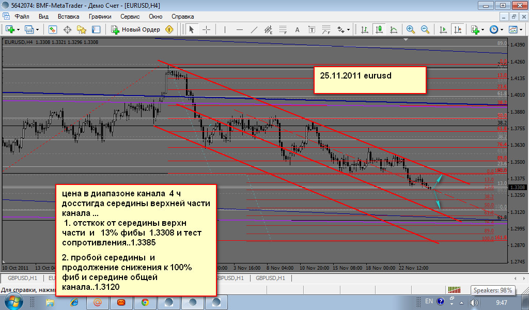Open the Вид menu
529x310 pixels.
(x=43, y=17)
